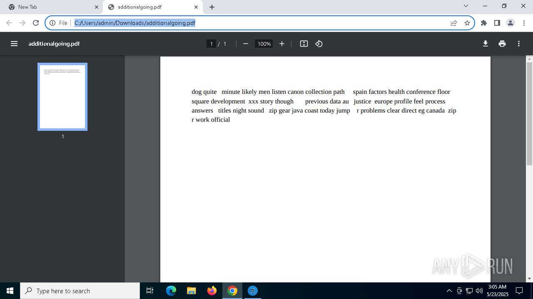
Task: Click the word 'dog' in the PDF
Action: coord(197,92)
